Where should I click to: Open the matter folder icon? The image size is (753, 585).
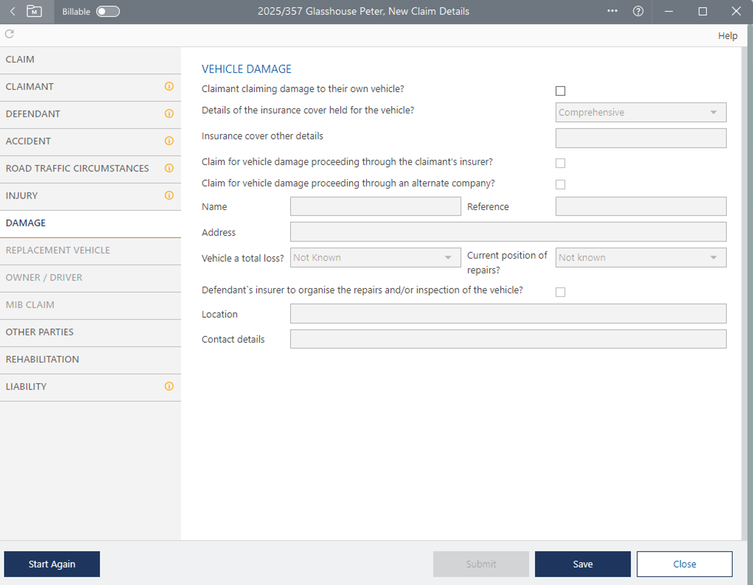(34, 11)
